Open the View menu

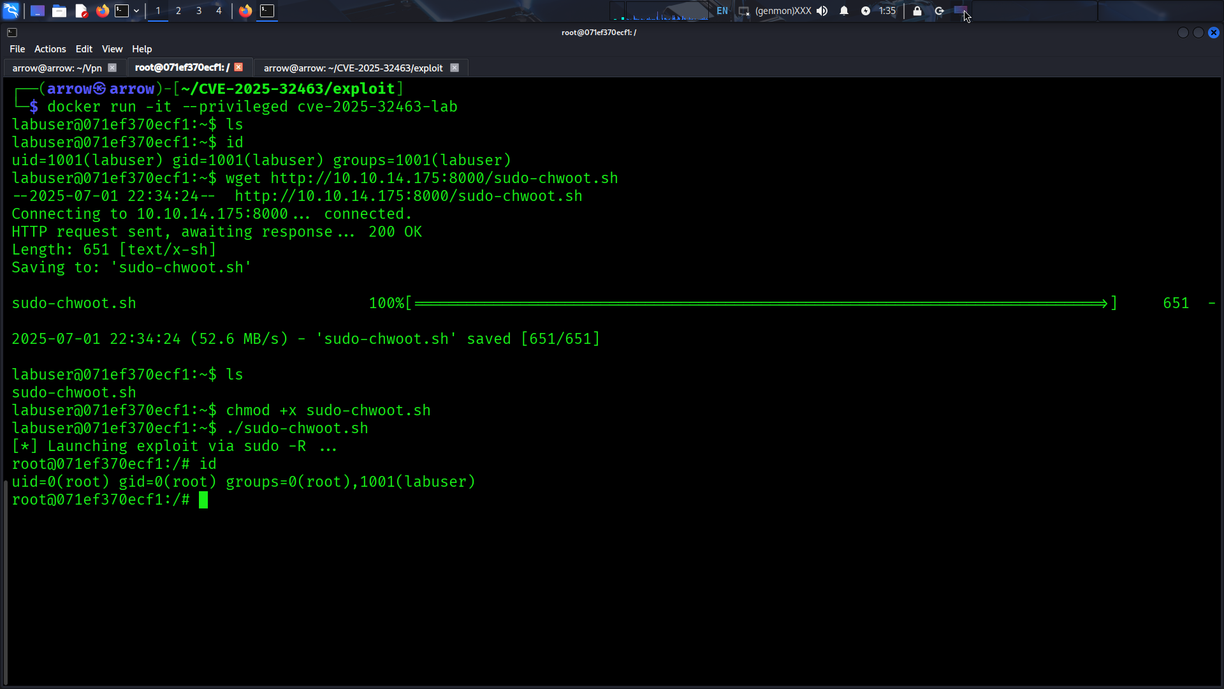coord(112,49)
